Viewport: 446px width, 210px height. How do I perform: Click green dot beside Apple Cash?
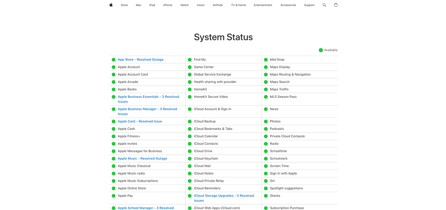114,129
